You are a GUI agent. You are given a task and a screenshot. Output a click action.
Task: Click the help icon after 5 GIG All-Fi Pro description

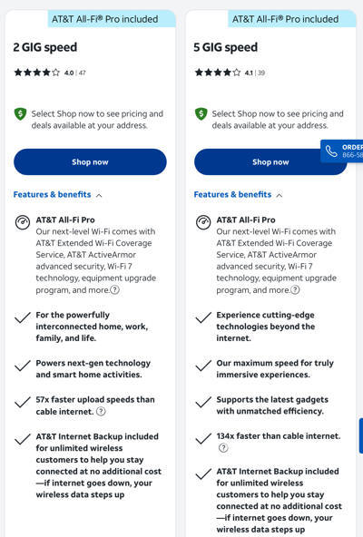[x=295, y=290]
